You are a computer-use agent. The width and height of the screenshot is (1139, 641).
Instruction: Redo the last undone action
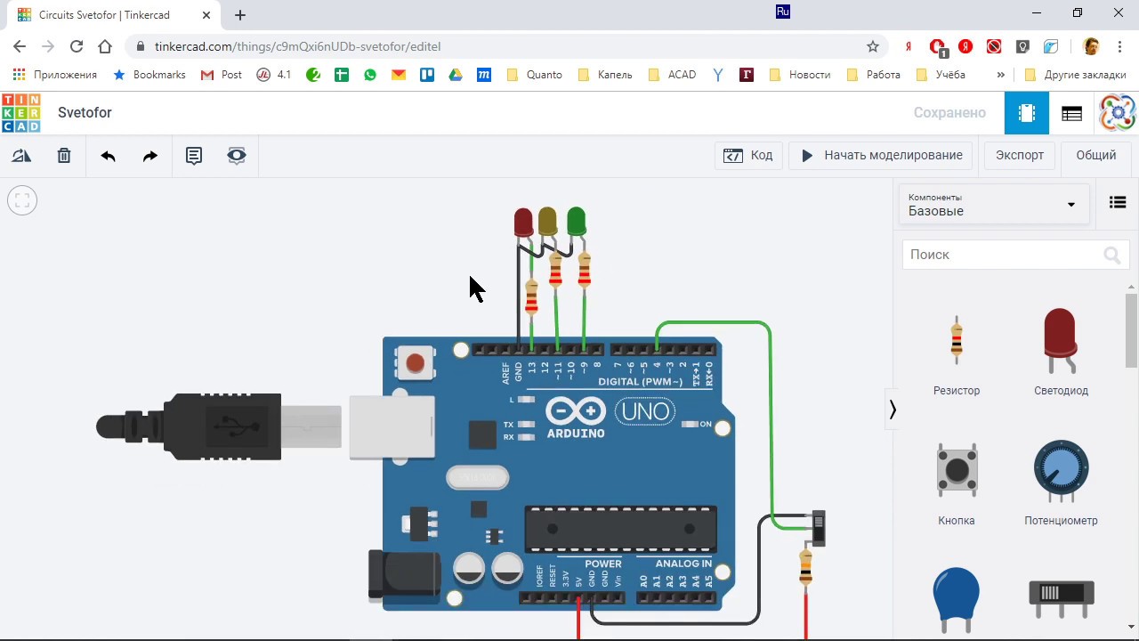click(150, 156)
